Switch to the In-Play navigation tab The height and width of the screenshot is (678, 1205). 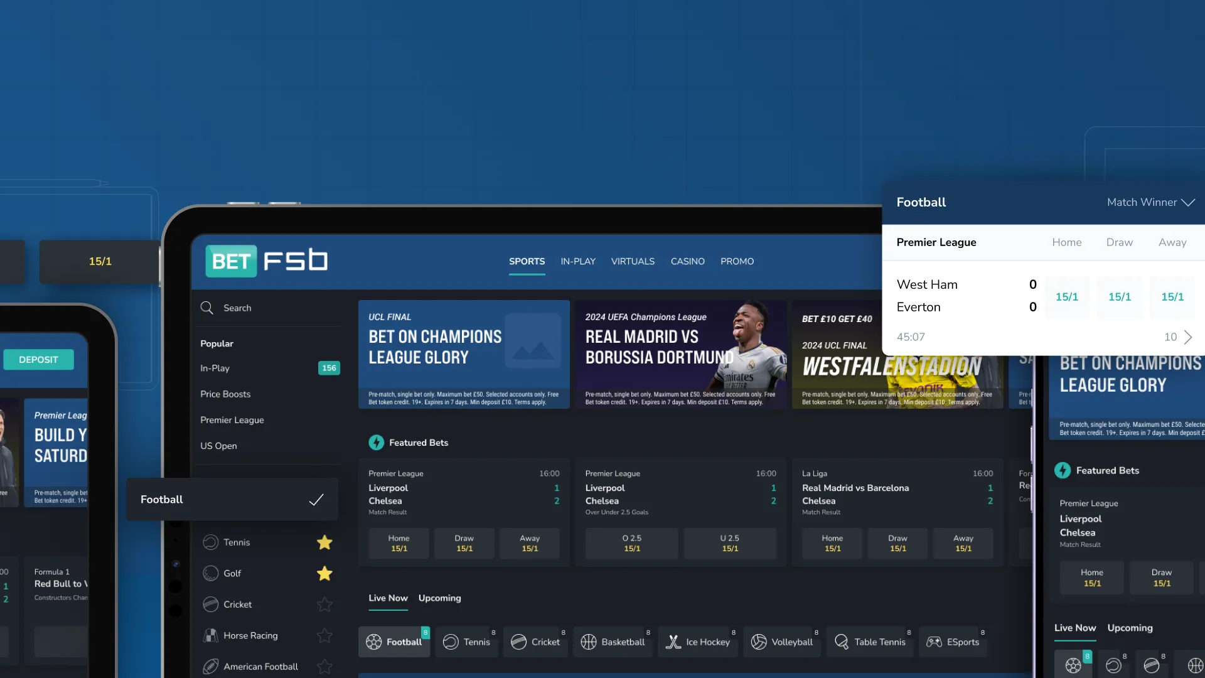point(577,261)
